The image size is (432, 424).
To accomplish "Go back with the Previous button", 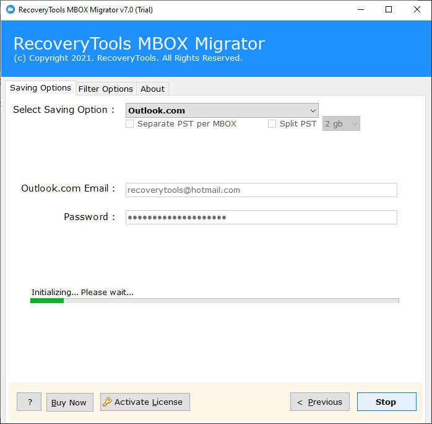I will (320, 402).
